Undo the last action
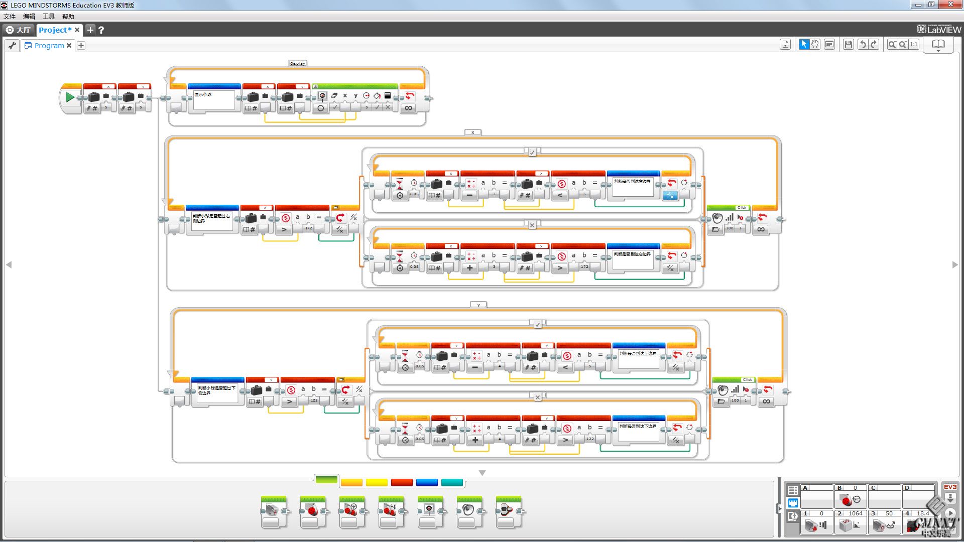 click(863, 45)
